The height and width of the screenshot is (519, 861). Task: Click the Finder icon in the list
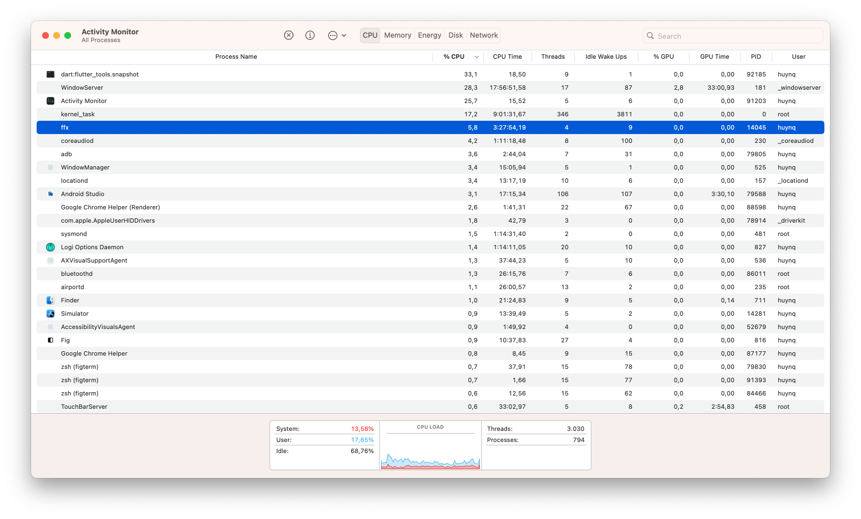coord(50,300)
